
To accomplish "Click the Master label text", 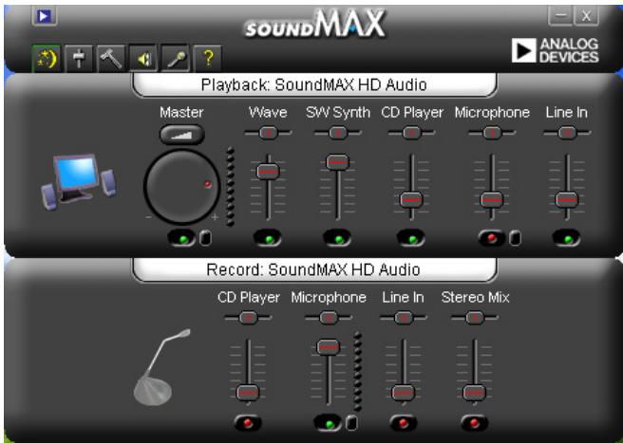I will (x=181, y=112).
